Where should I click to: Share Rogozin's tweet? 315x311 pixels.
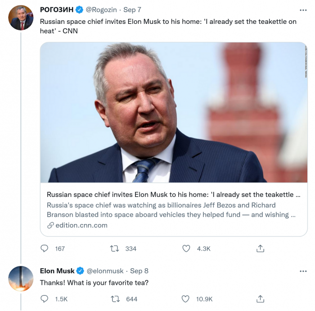click(260, 248)
